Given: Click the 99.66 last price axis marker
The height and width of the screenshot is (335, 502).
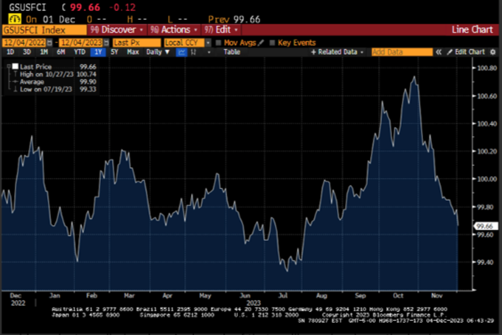Looking at the screenshot, I should coord(485,226).
